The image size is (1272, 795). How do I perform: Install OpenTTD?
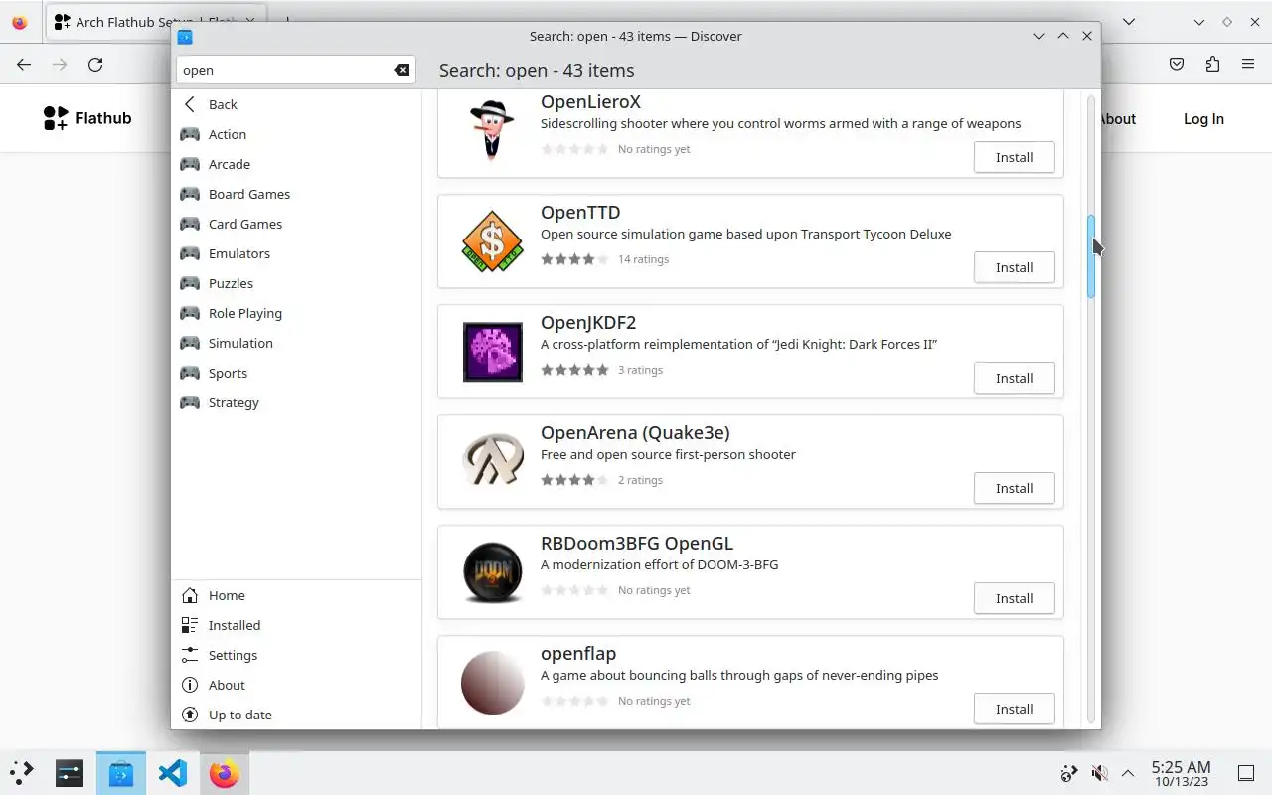click(1014, 267)
